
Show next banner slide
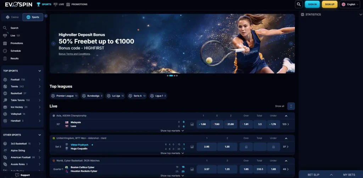point(291,44)
